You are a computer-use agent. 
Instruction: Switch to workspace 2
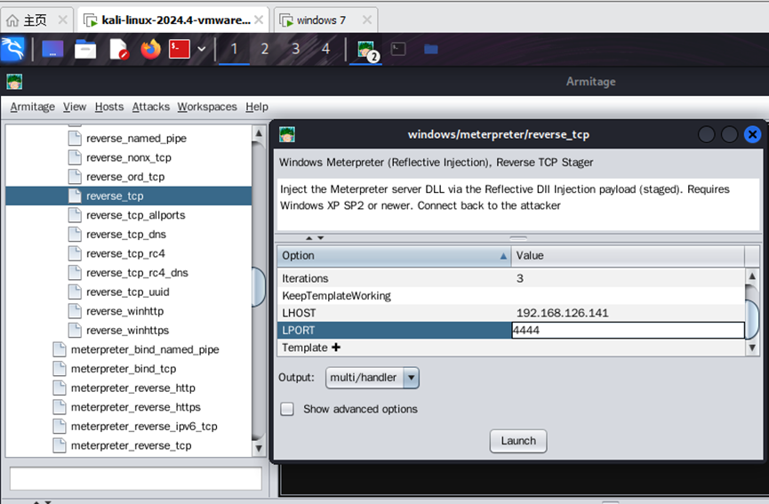(x=264, y=49)
